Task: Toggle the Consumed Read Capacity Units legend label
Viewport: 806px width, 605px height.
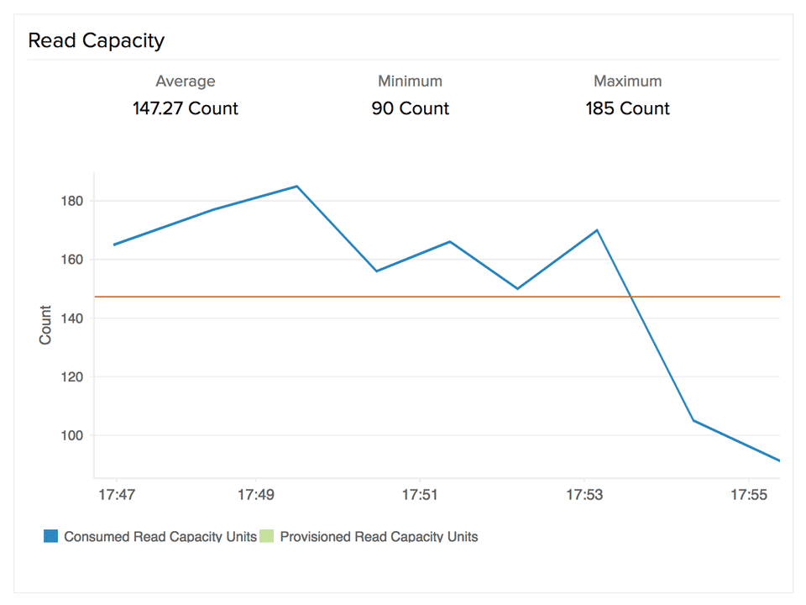Action: (x=160, y=536)
